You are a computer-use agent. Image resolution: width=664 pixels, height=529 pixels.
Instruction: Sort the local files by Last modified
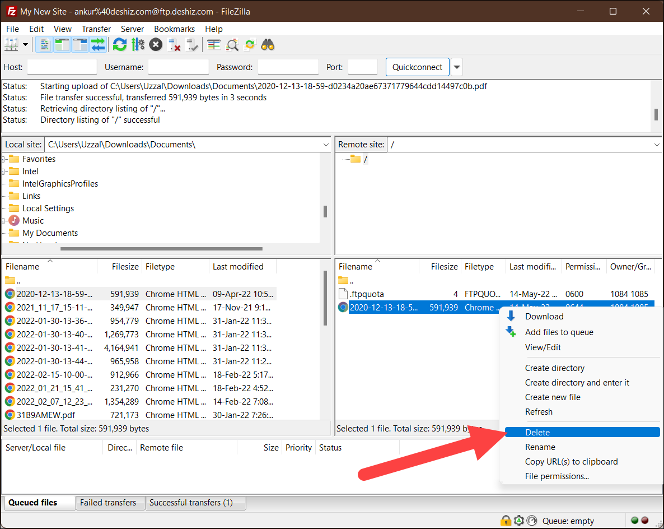pyautogui.click(x=242, y=266)
